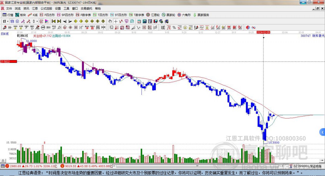Select the hand pan tool
325x176 pixels.
pos(110,21)
